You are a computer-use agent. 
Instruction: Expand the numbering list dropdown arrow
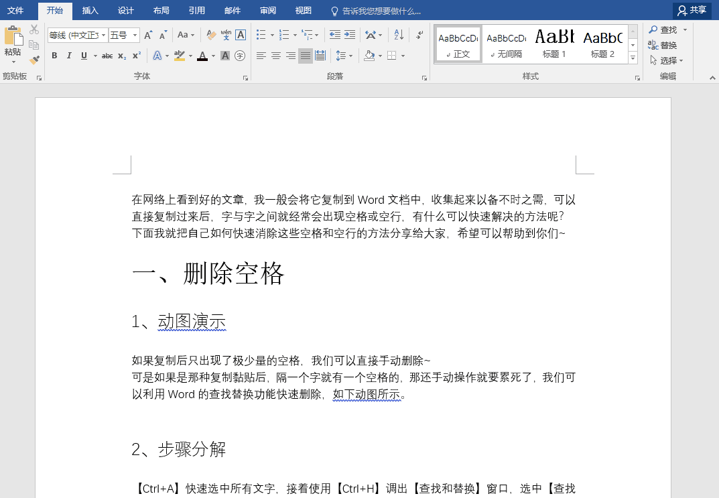point(295,36)
